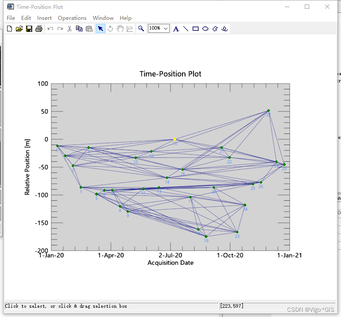This screenshot has height=317, width=341.
Task: Print the plot with printer icon
Action: coord(39,29)
